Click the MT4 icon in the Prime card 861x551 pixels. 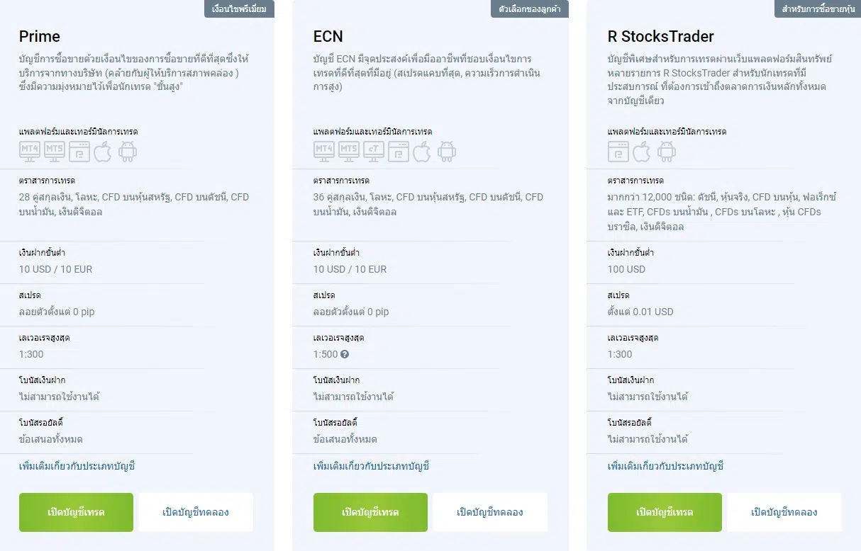(x=29, y=151)
